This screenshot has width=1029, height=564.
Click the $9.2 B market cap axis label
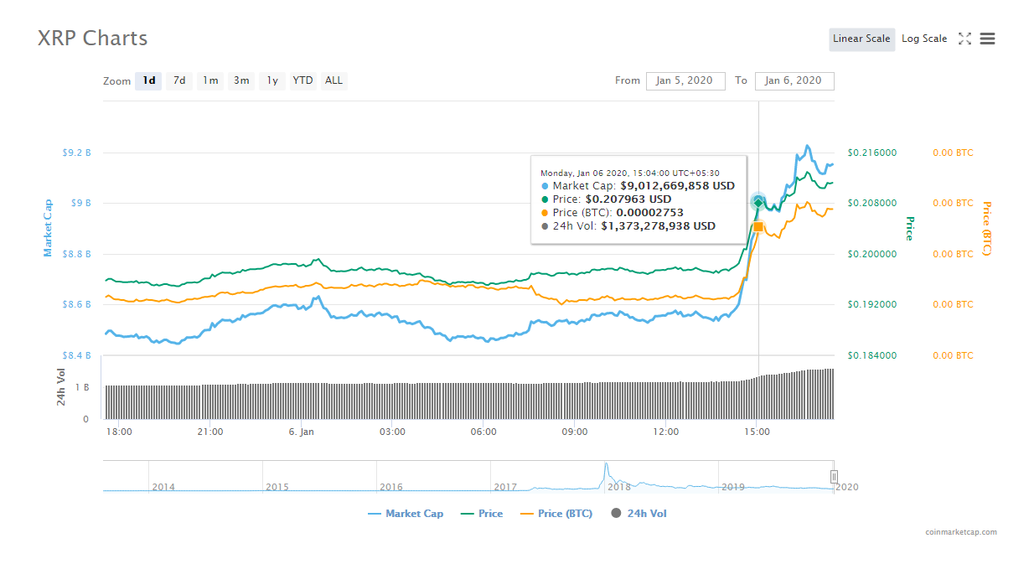tap(76, 153)
